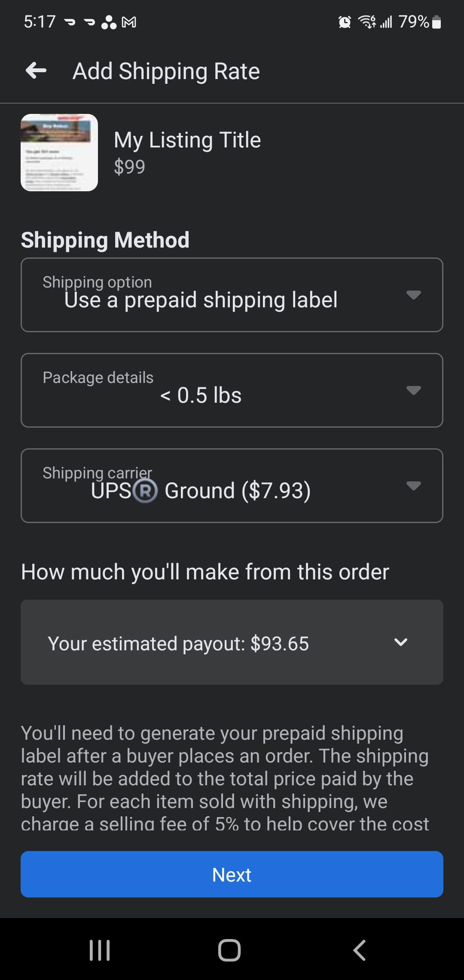The width and height of the screenshot is (464, 980).
Task: Tap the cellular signal strength icon
Action: pos(386,22)
